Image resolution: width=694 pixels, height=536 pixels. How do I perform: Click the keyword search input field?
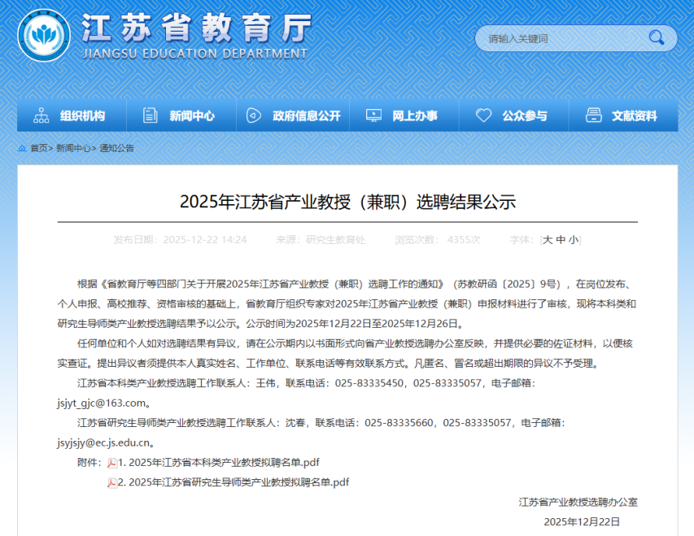point(561,38)
